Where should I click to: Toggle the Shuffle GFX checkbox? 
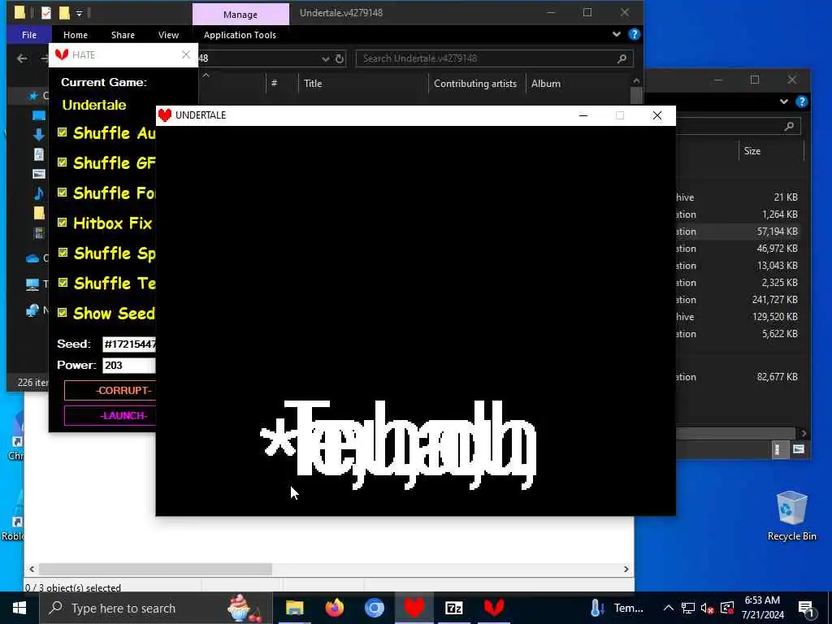point(62,162)
